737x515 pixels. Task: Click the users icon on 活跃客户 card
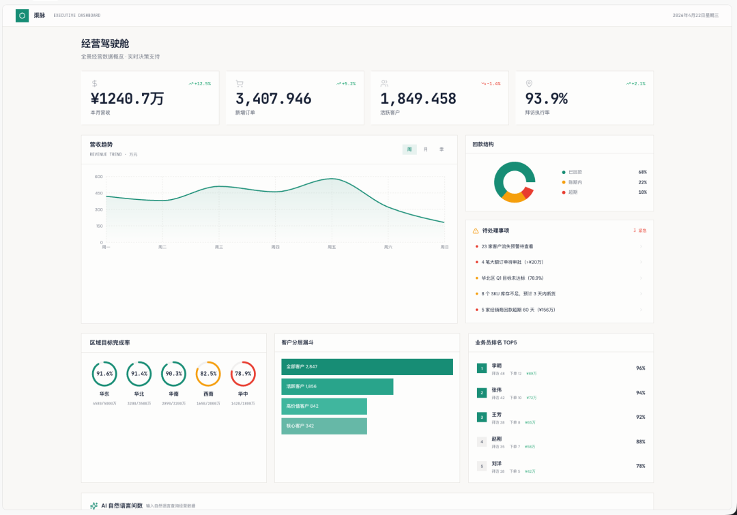pyautogui.click(x=384, y=84)
